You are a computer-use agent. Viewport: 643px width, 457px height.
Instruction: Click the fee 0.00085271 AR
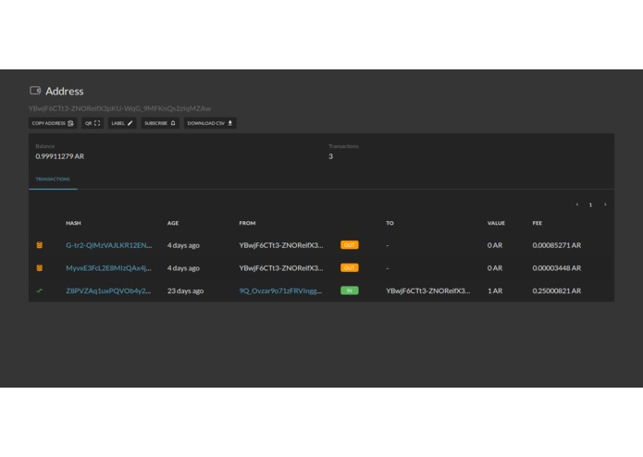tap(556, 245)
